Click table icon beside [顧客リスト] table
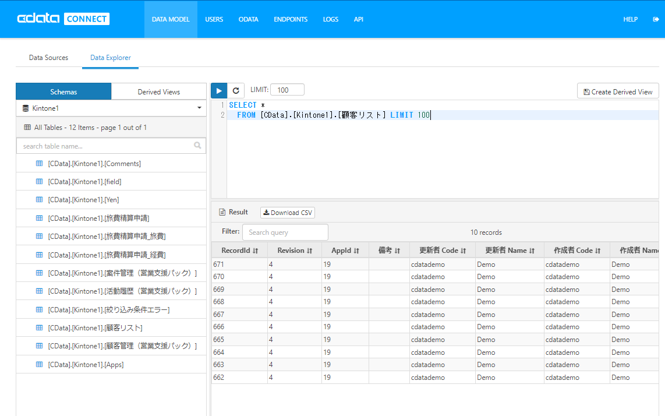 (x=40, y=327)
